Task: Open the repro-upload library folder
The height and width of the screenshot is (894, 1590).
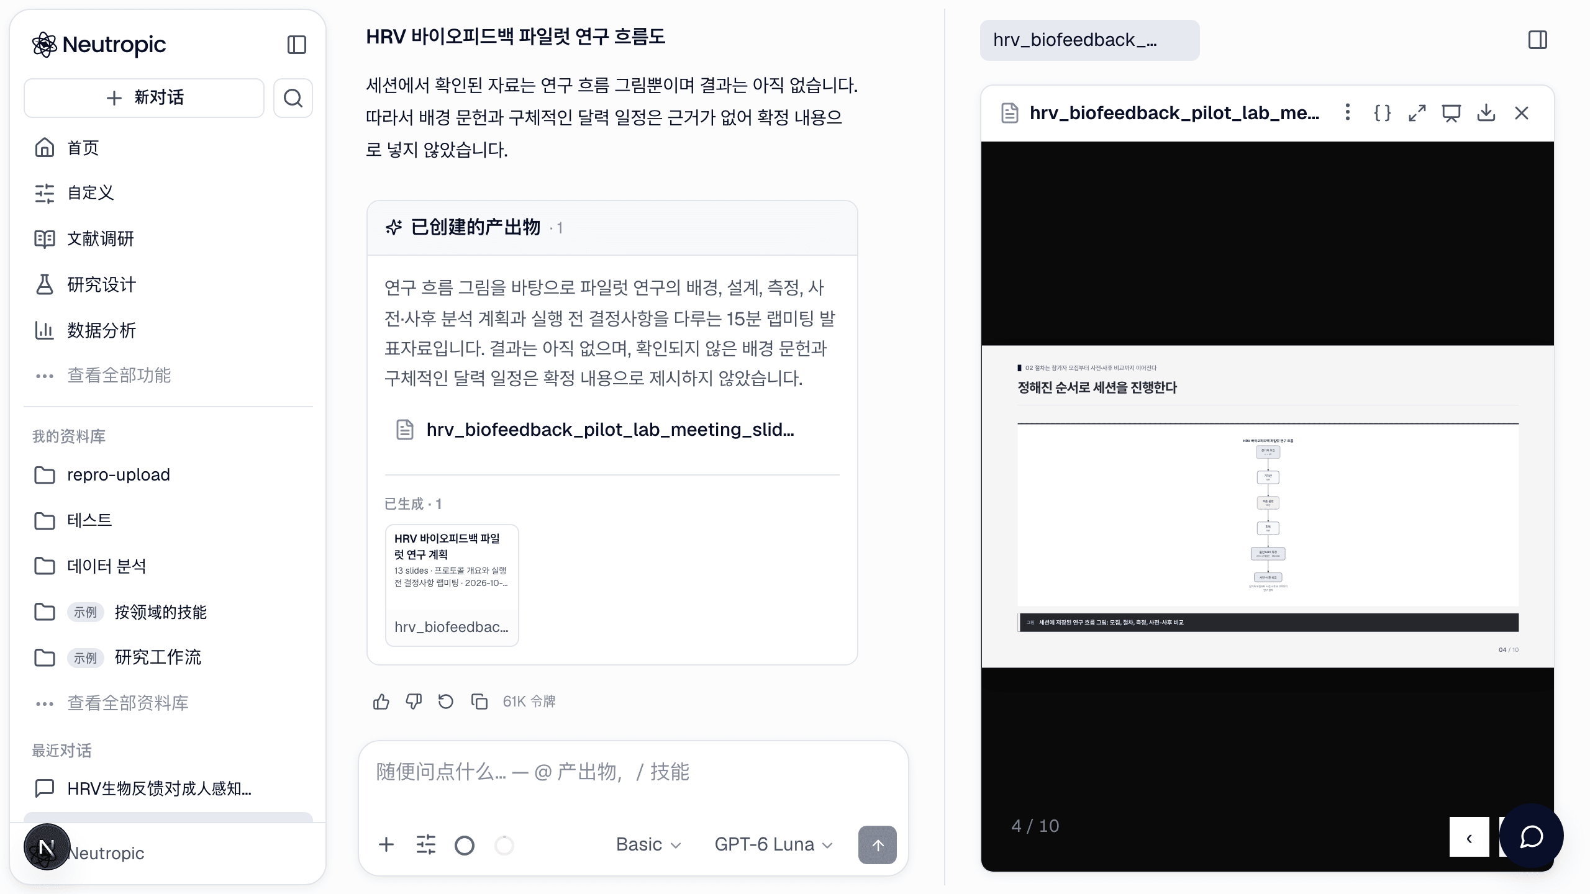Action: click(x=168, y=475)
